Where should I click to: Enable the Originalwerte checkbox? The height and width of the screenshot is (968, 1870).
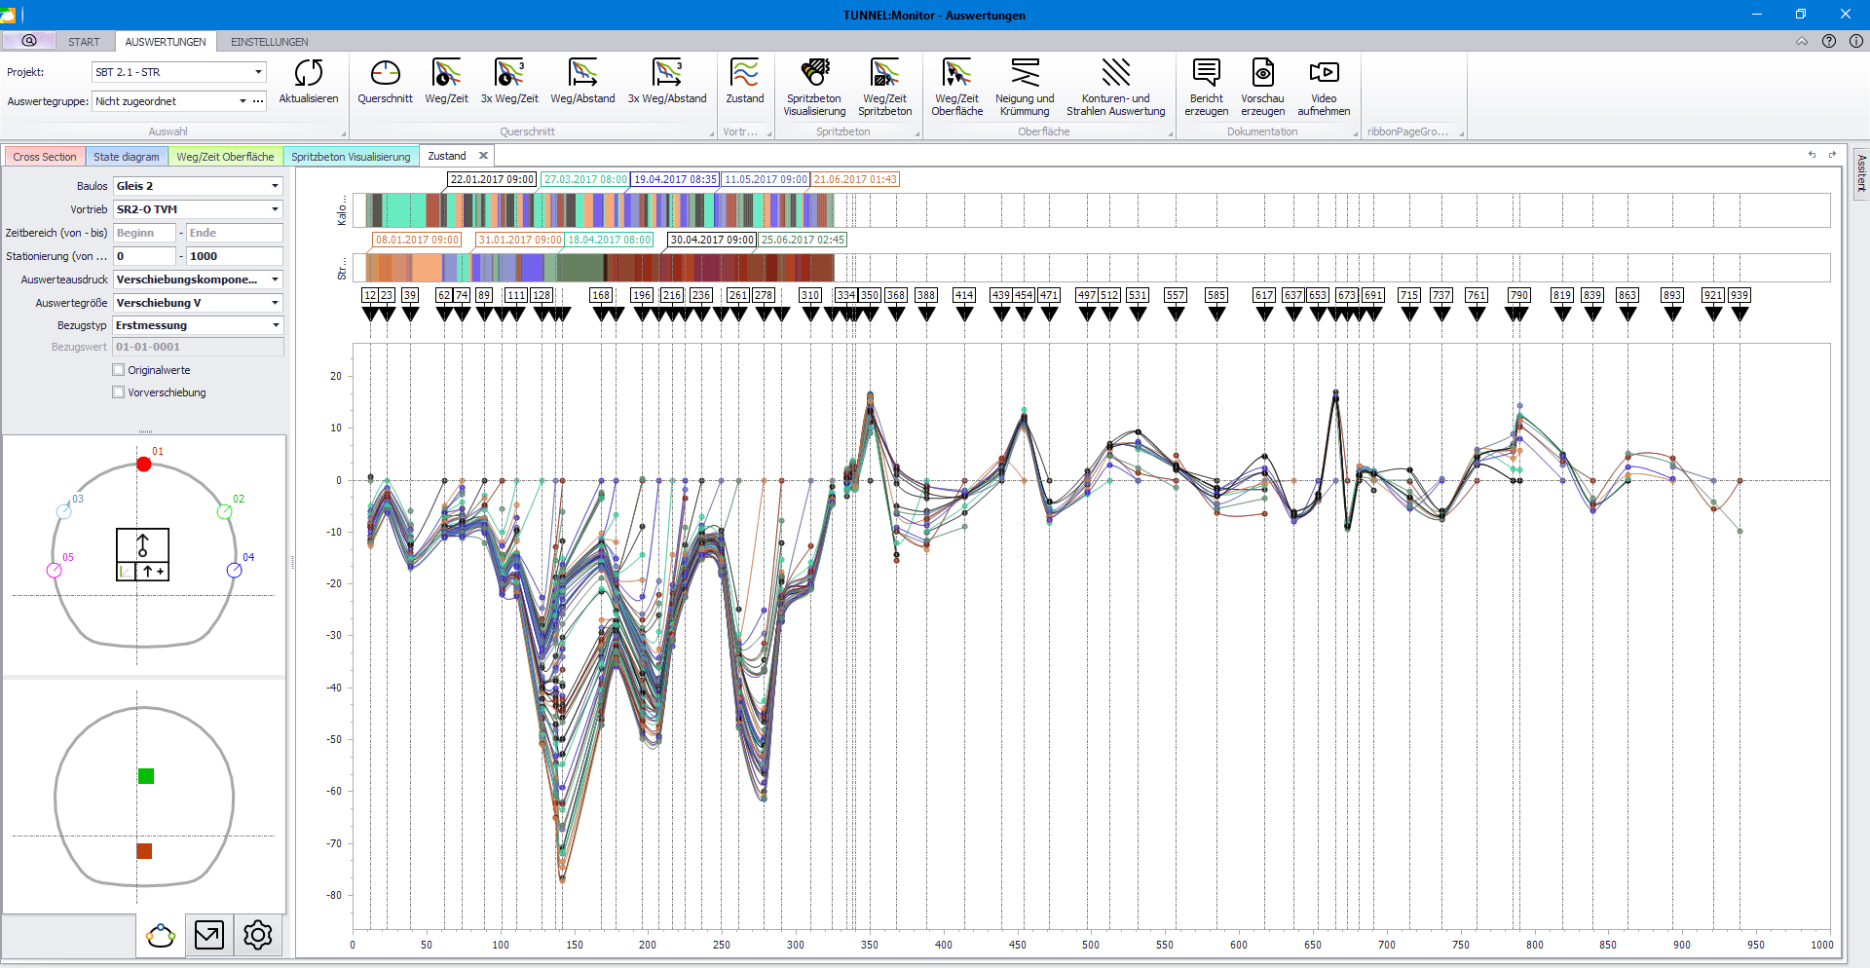pyautogui.click(x=119, y=370)
